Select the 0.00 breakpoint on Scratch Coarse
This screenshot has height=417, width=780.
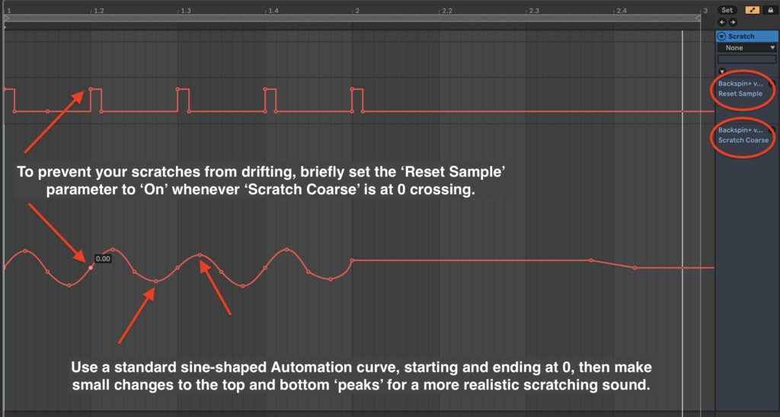tap(91, 268)
